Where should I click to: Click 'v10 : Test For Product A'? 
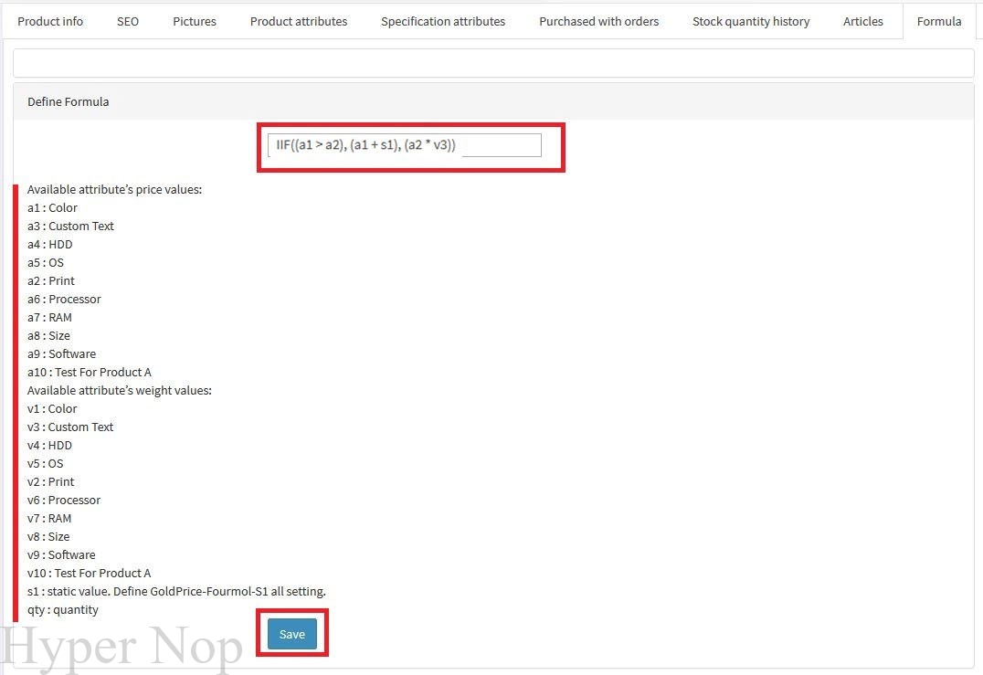coord(89,573)
